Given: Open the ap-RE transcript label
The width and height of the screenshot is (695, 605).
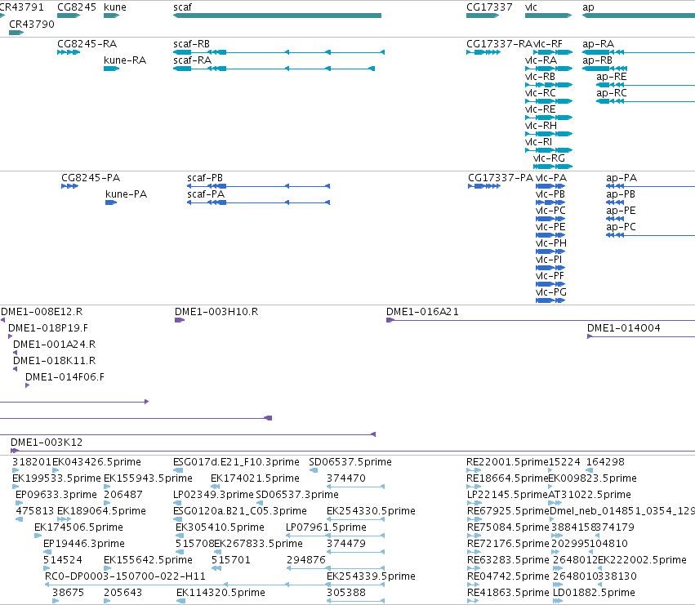Looking at the screenshot, I should 611,77.
